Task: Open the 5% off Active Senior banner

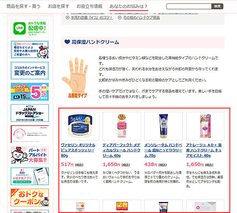Action: 30,92
